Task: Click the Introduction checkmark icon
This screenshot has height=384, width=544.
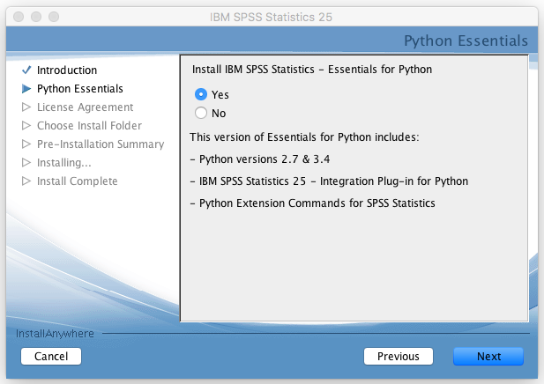Action: click(26, 70)
